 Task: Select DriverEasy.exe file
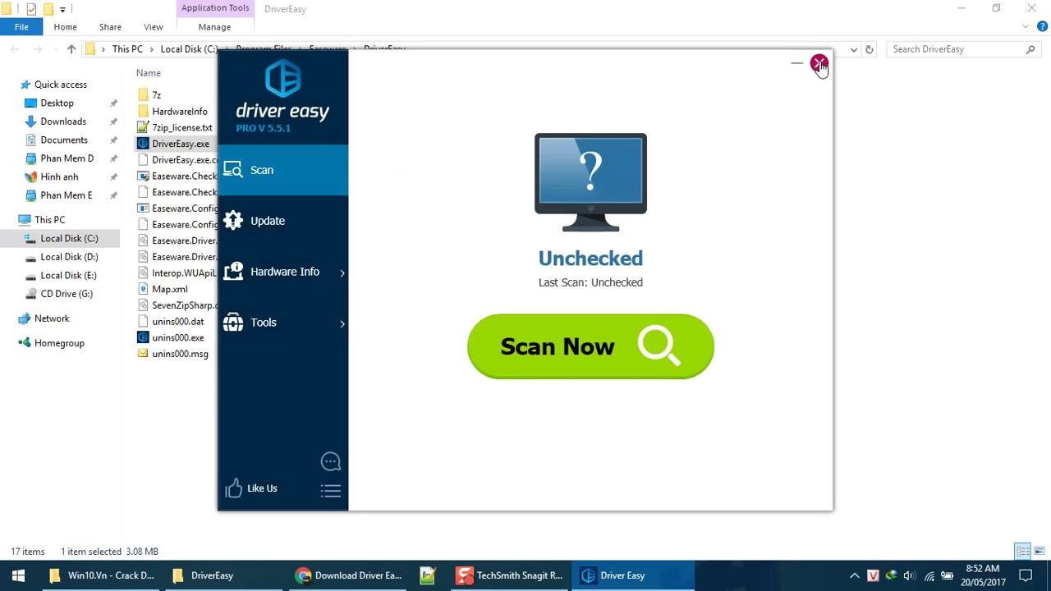point(180,144)
